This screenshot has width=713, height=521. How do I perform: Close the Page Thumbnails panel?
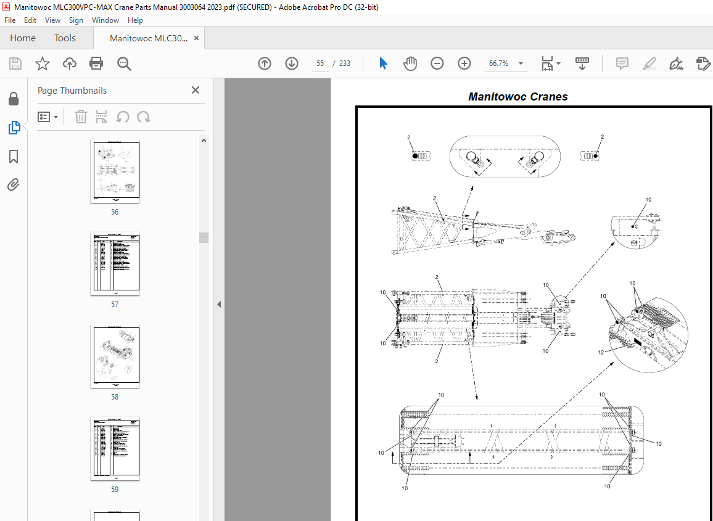click(196, 90)
